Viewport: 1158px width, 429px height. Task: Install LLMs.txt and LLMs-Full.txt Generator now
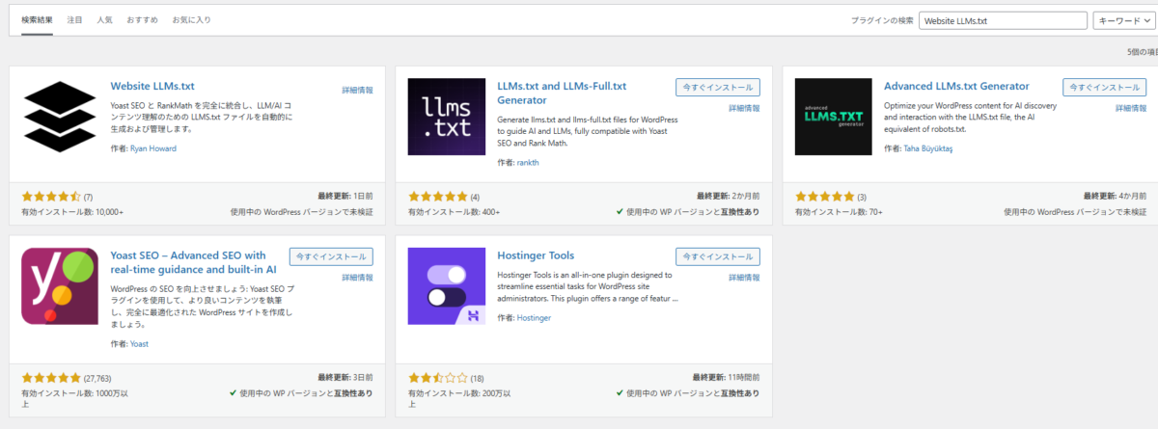point(717,87)
